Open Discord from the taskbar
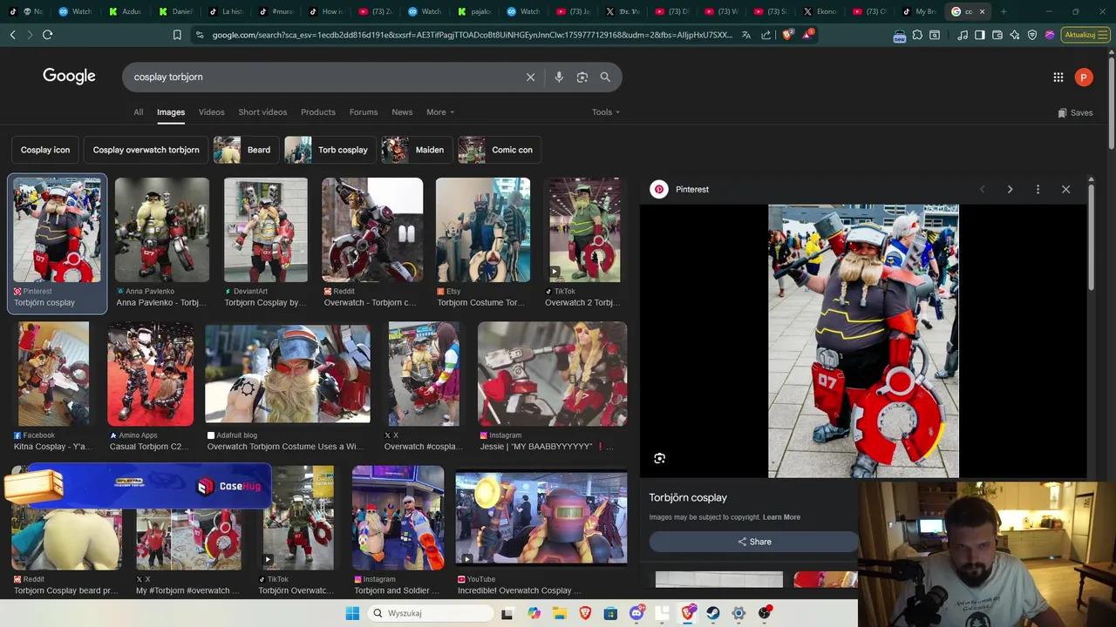 (636, 613)
